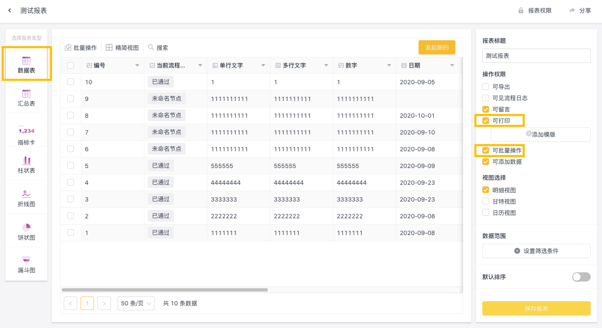Turn on the 默认排序 switch
Image resolution: width=602 pixels, height=328 pixels.
[x=581, y=277]
